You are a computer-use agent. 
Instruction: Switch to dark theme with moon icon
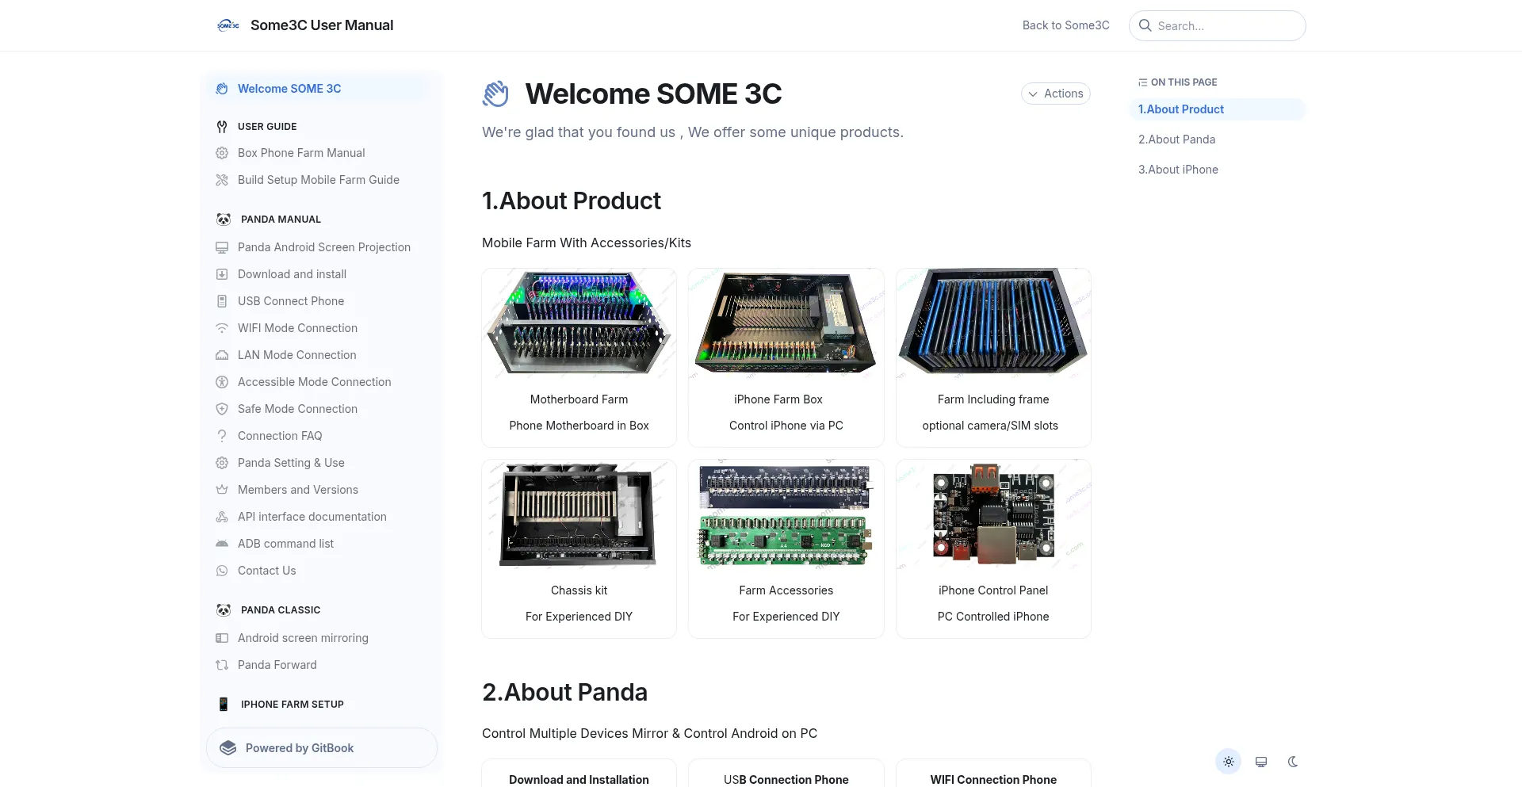click(1293, 762)
